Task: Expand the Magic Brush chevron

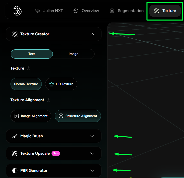Action: pyautogui.click(x=92, y=136)
